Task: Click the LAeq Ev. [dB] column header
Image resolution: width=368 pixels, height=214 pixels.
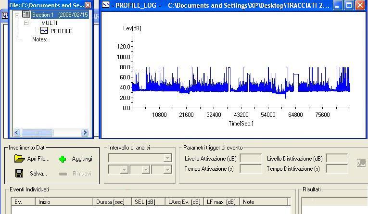Action: coord(184,202)
